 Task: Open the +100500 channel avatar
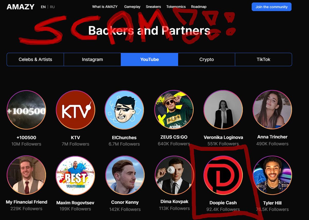[x=26, y=110]
